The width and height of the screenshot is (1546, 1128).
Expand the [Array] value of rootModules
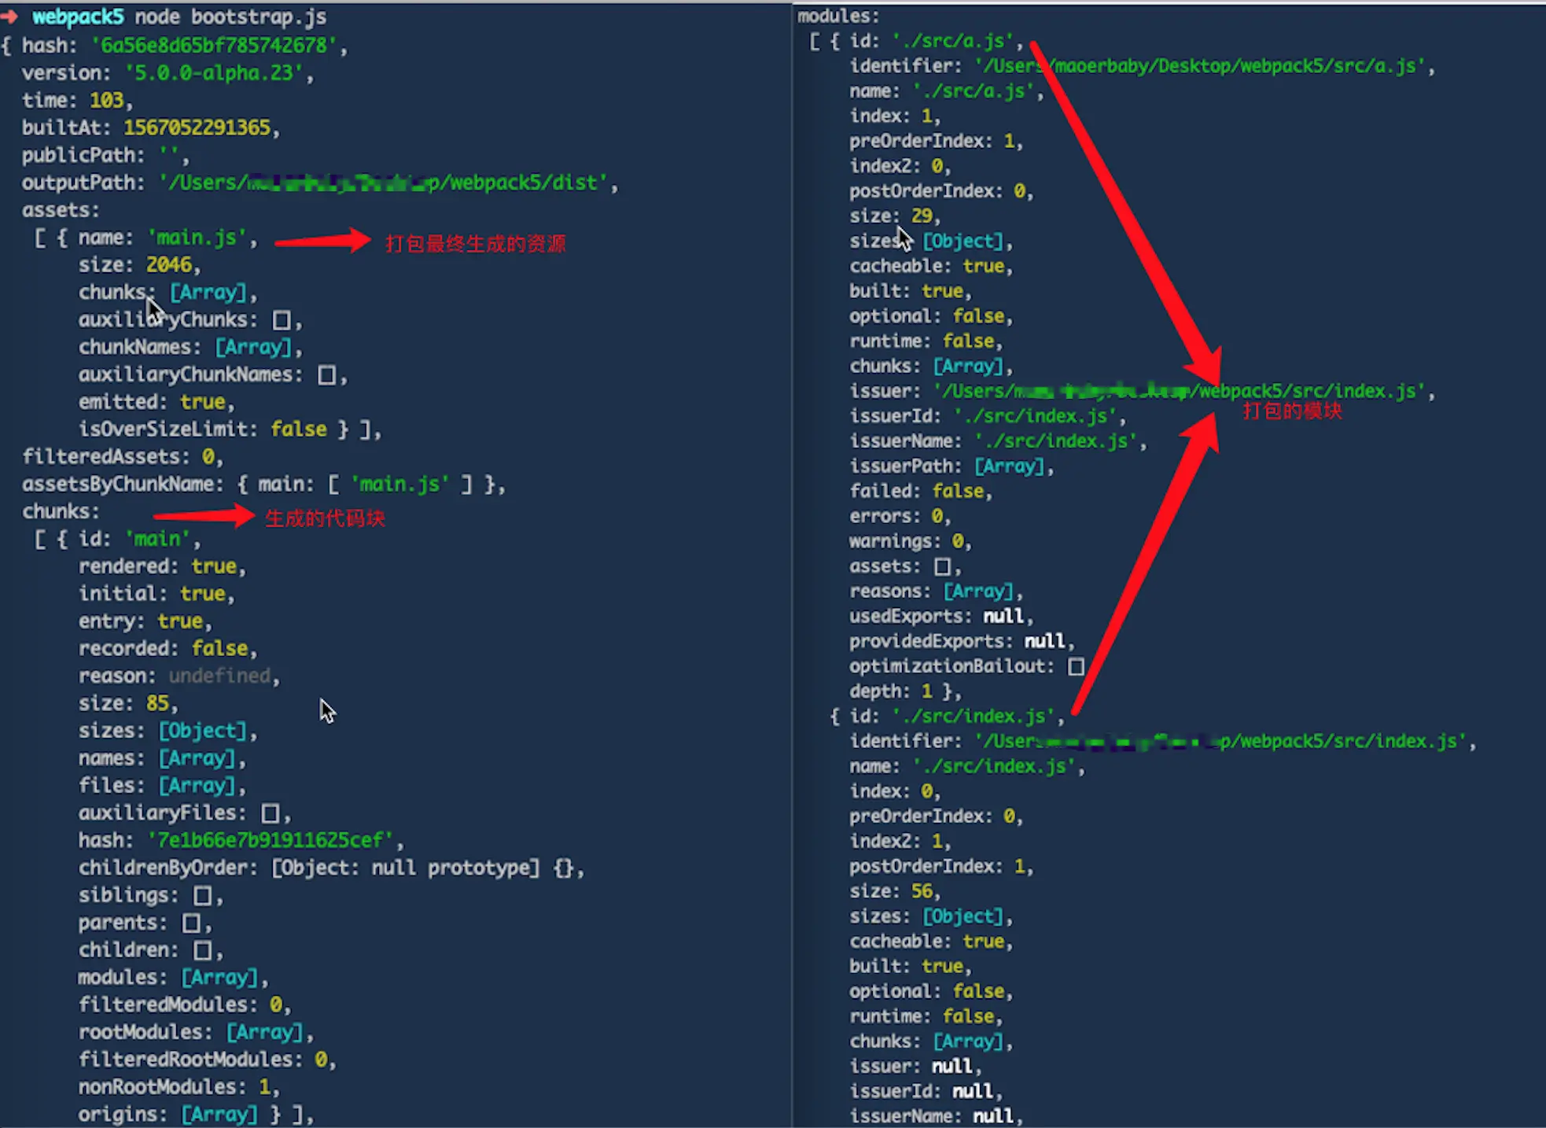click(x=265, y=1032)
